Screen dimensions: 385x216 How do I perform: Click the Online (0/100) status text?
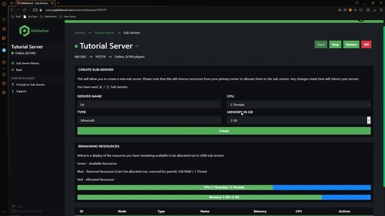[x=25, y=53]
